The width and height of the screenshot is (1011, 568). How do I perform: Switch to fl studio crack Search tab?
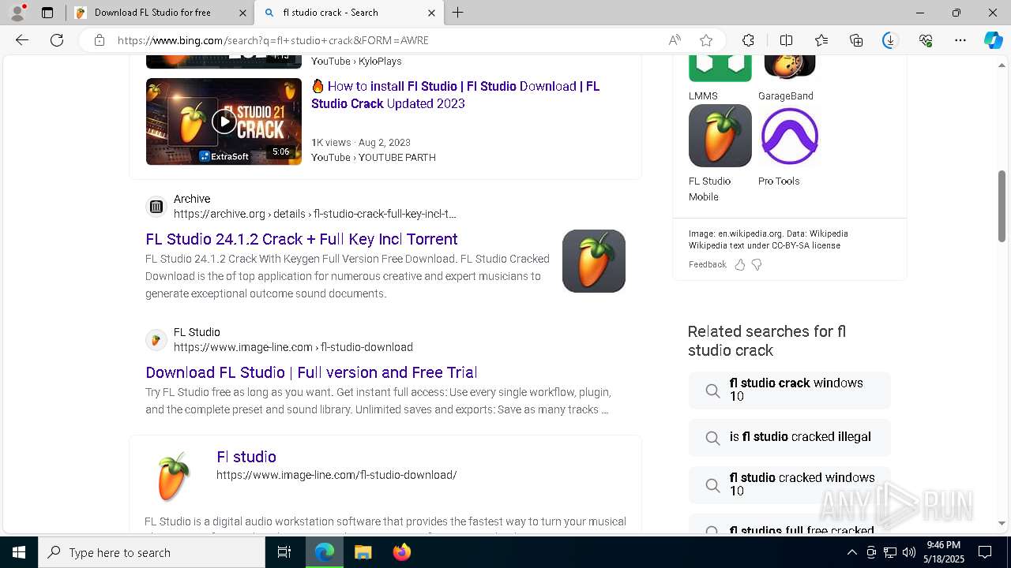348,13
